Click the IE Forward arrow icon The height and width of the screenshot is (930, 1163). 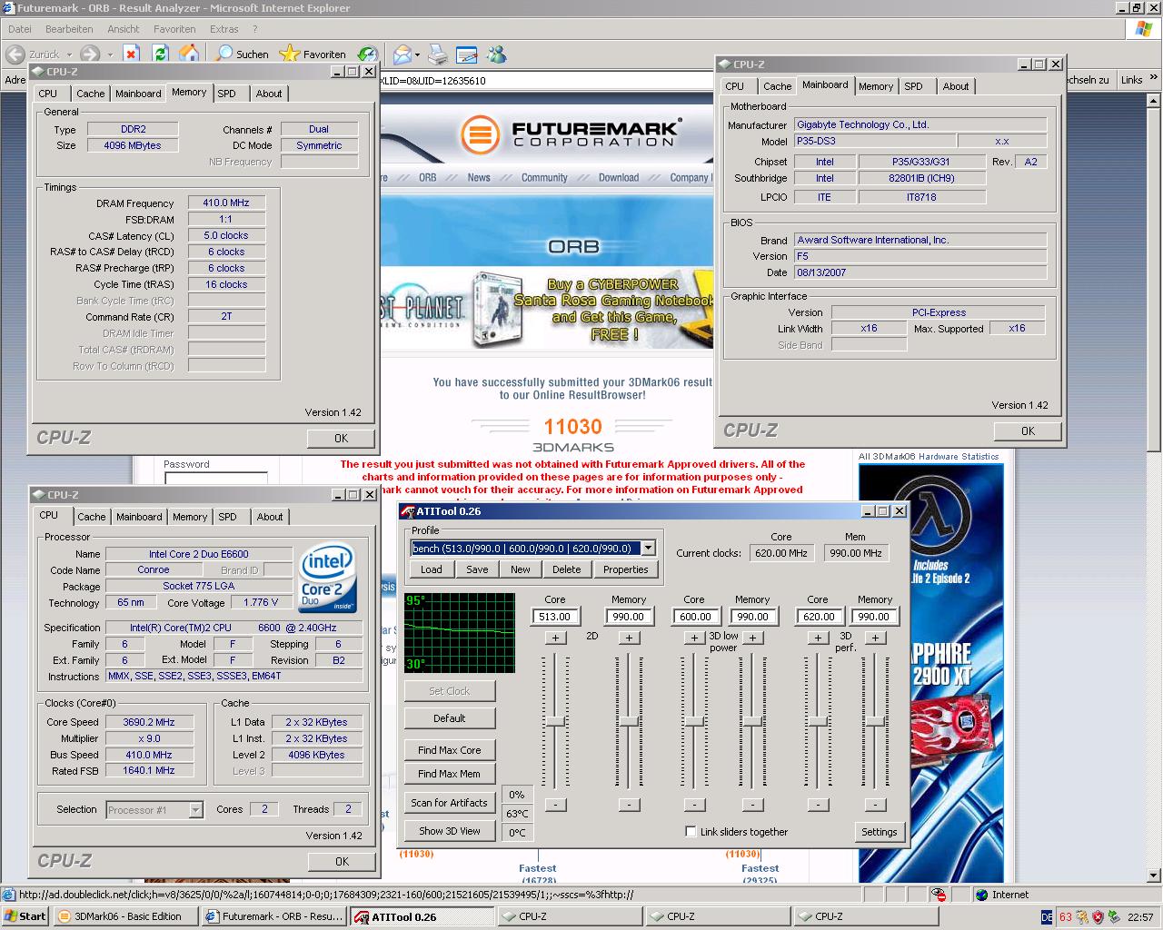point(89,54)
